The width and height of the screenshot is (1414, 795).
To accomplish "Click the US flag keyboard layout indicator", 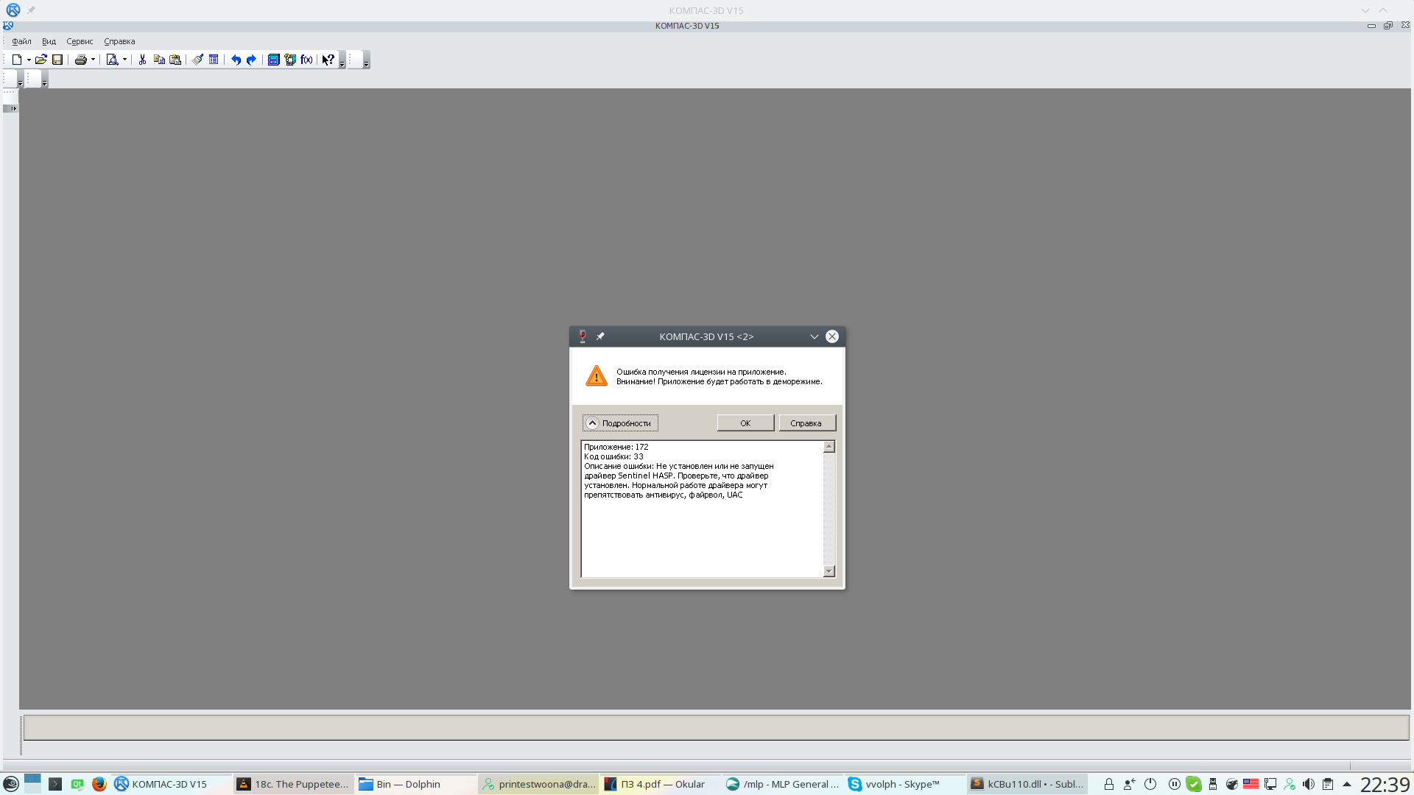I will point(1251,784).
